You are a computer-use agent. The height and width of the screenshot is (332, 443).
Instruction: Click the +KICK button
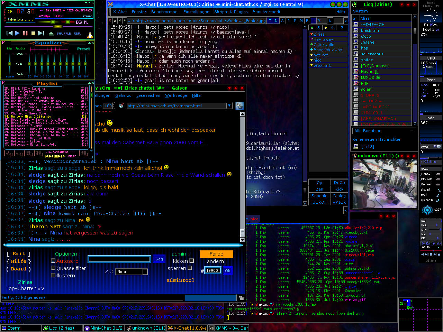339,202
